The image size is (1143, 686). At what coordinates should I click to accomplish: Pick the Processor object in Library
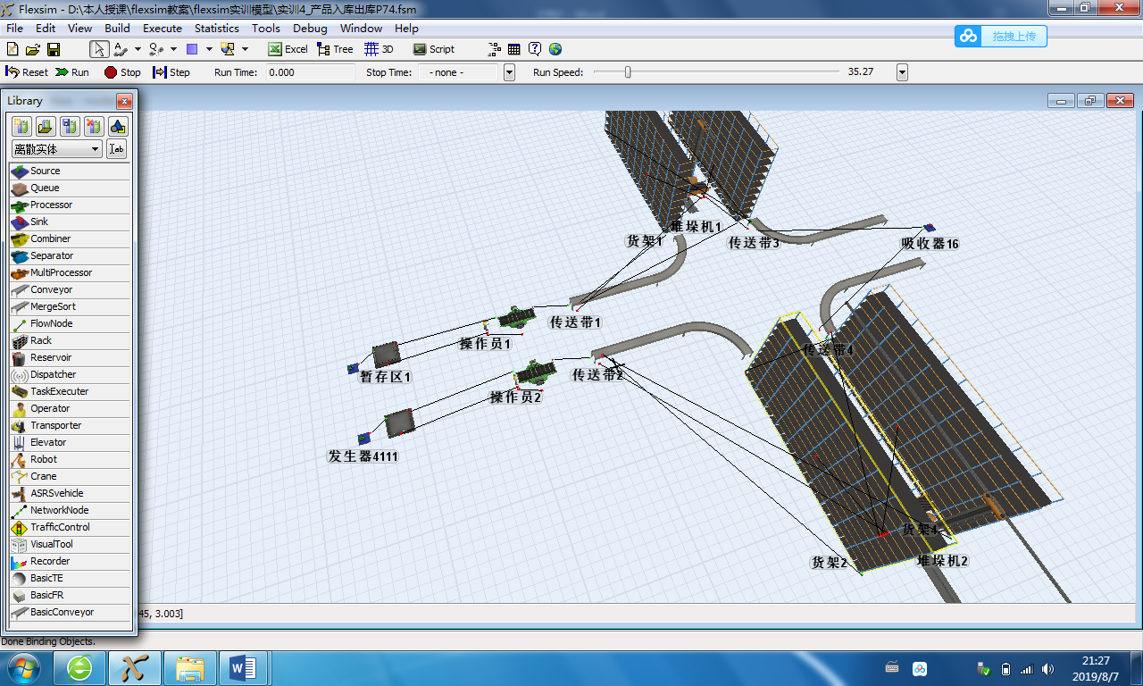coord(51,205)
